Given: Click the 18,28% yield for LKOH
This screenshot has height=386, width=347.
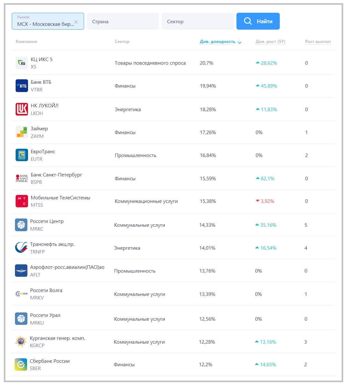Looking at the screenshot, I should 208,110.
